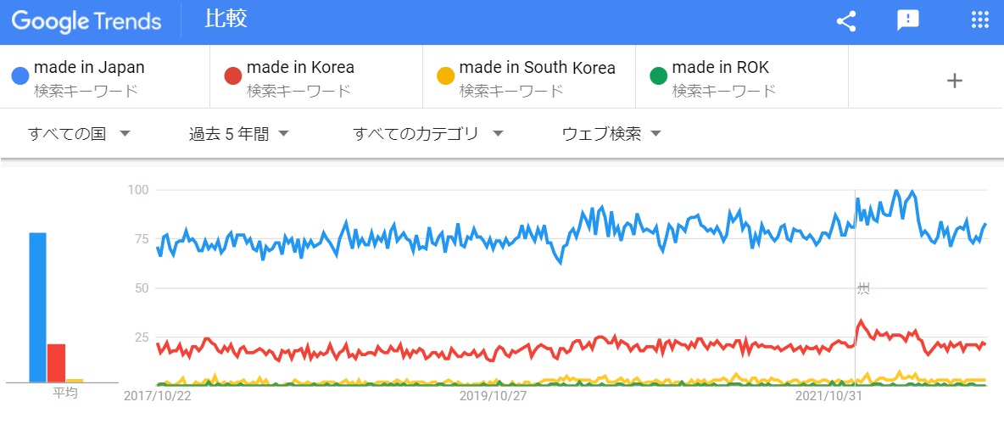Click the blue dot for made in Japan

tap(20, 77)
